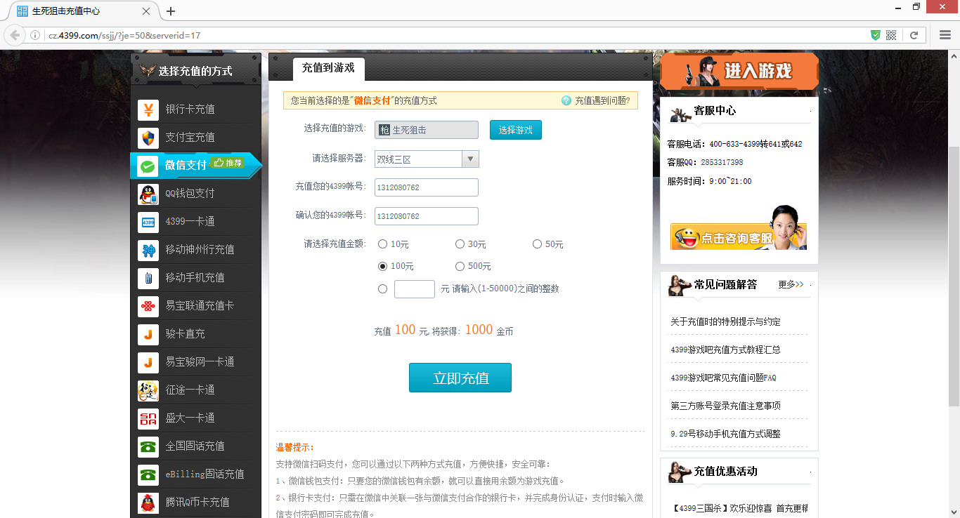Click the 盛大一卡通 red icon
Screen dimensions: 960x518
click(x=148, y=418)
